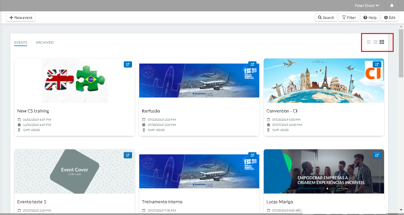
Task: Open the Help button
Action: 370,18
